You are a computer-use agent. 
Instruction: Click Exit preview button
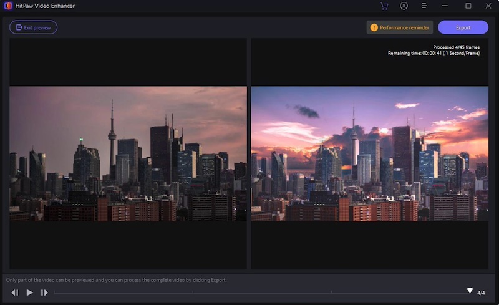click(x=34, y=27)
